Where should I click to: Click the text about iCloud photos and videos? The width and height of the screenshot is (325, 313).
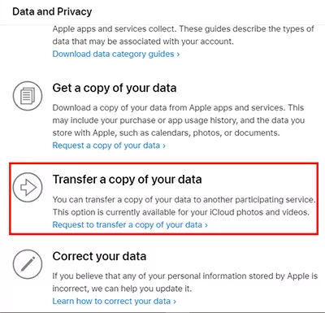tap(181, 212)
